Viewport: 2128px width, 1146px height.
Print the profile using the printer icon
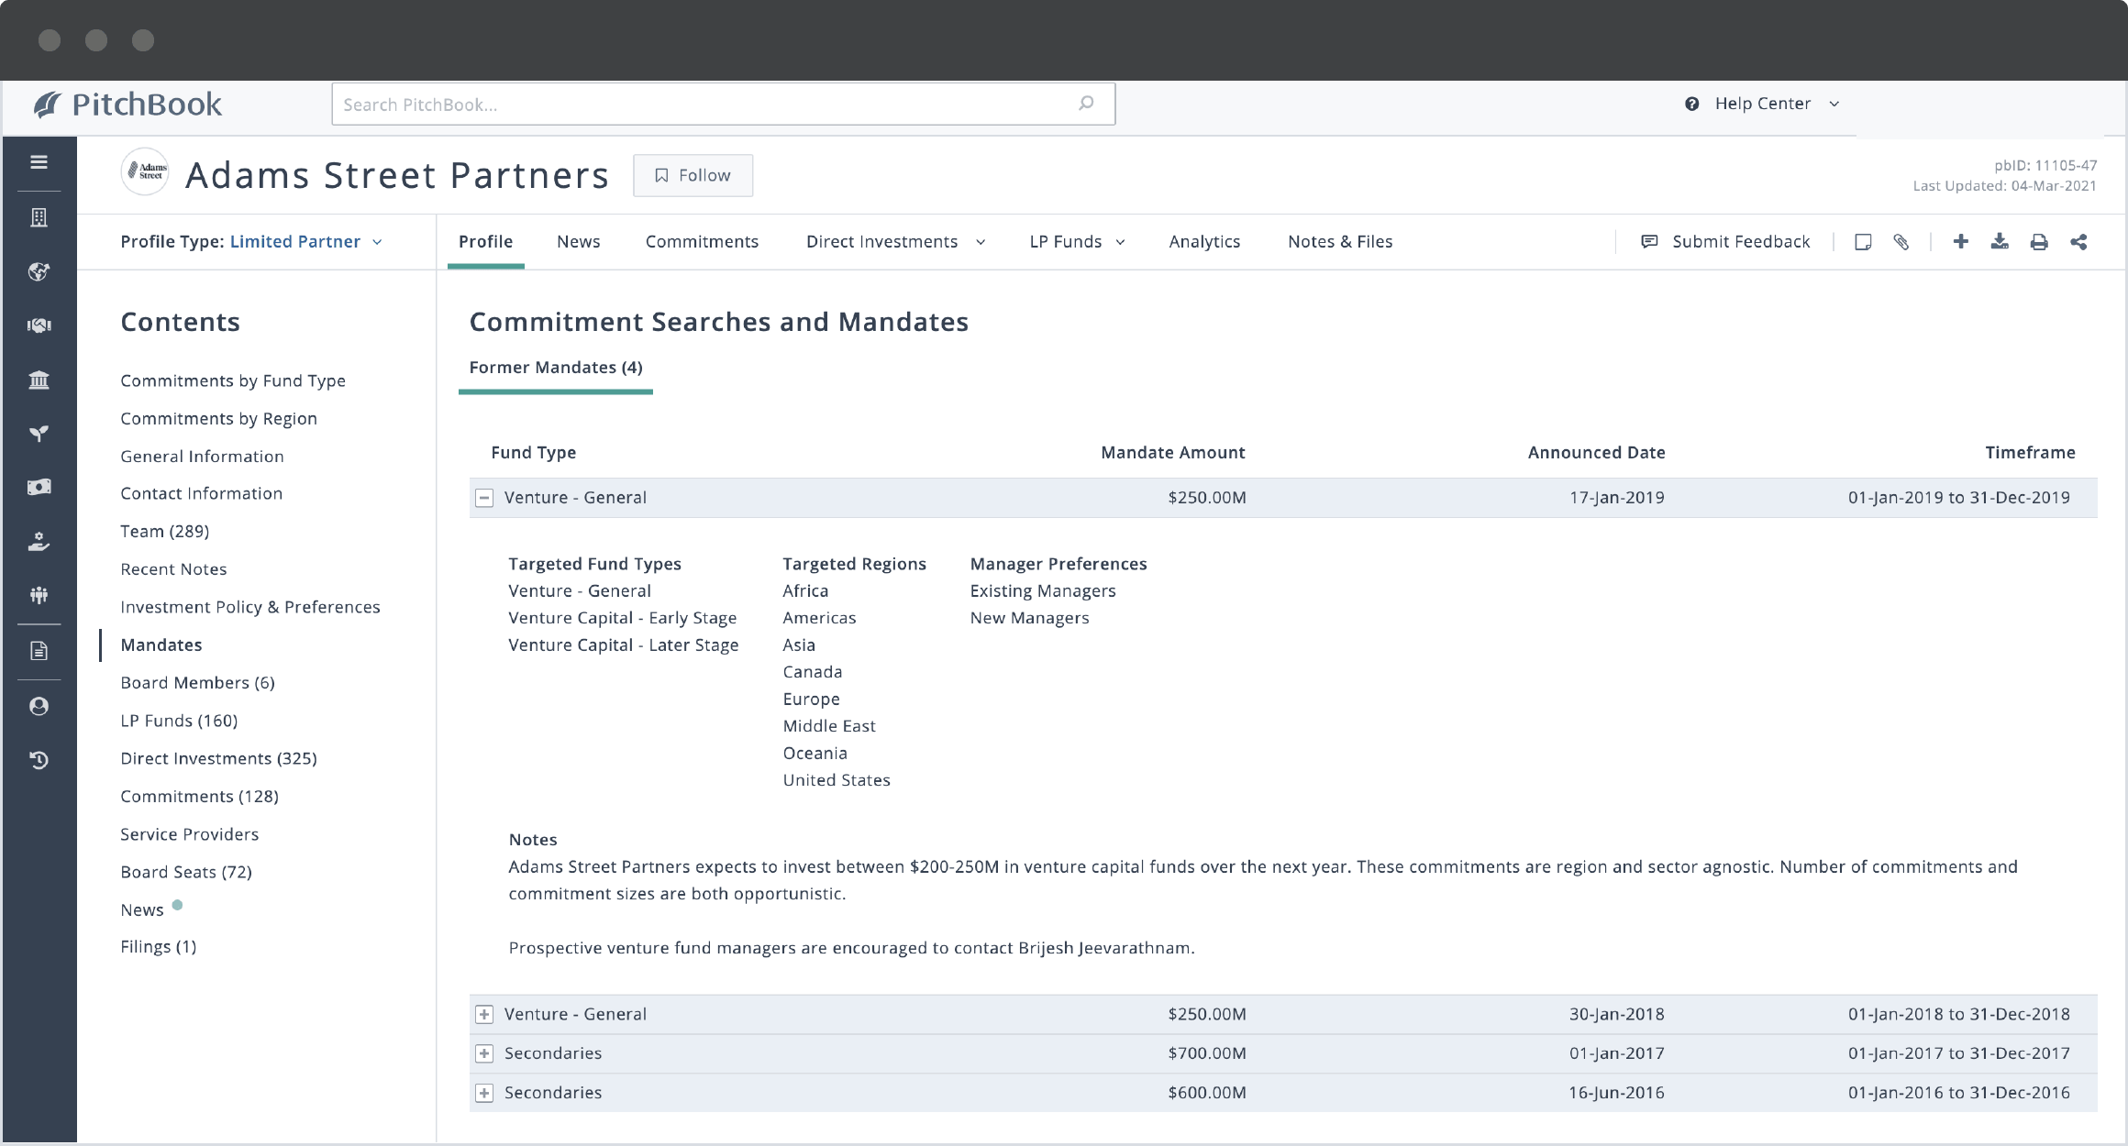point(2039,241)
